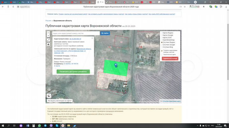
Task: Open the Россия breadcrumb link
Action: 48,20
